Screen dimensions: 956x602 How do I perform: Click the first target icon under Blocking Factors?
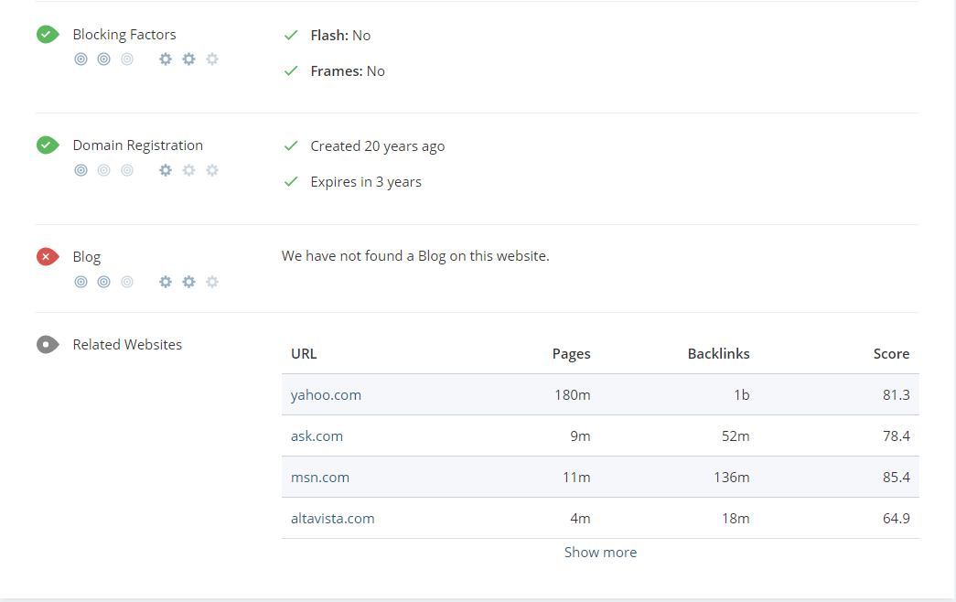pos(81,59)
